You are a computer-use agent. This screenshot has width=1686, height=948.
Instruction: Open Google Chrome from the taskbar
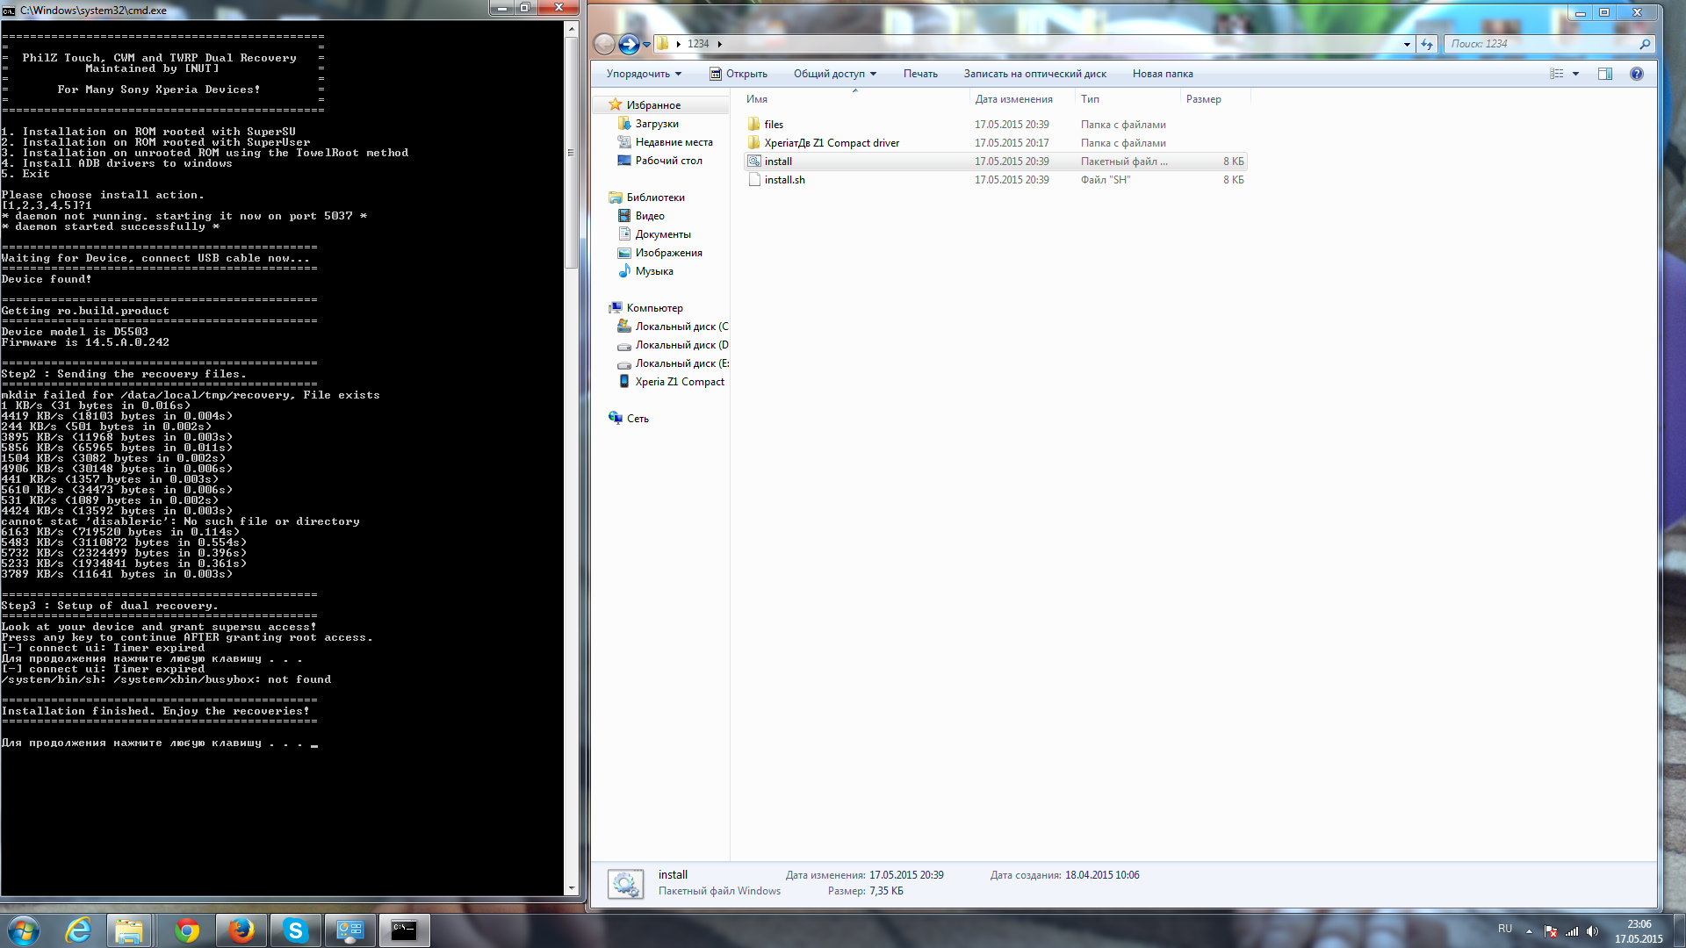click(x=186, y=930)
